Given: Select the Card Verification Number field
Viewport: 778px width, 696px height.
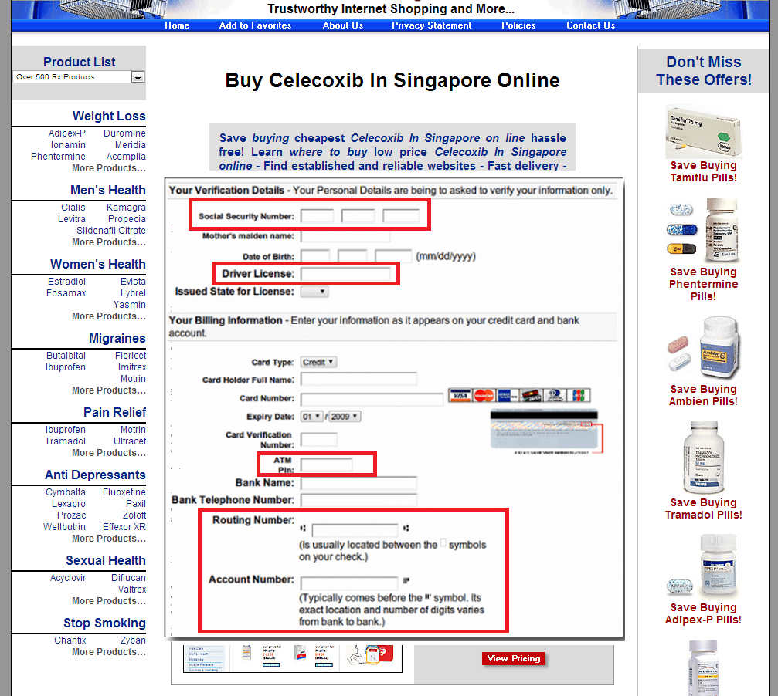Looking at the screenshot, I should (319, 440).
